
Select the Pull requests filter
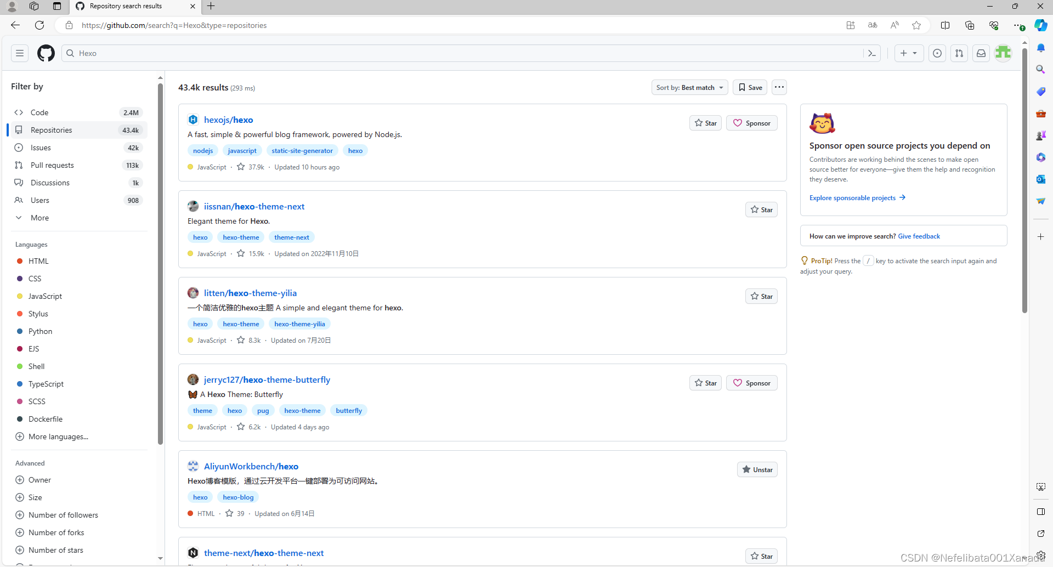point(79,165)
